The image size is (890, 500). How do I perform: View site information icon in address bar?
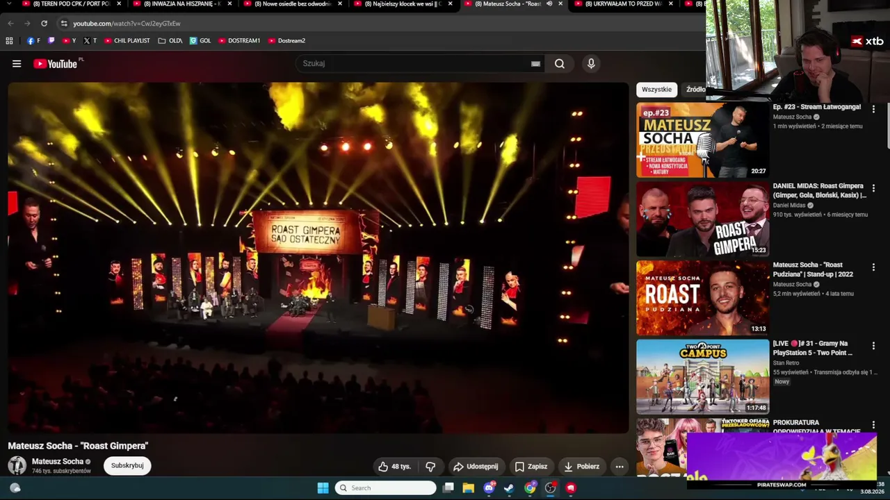tap(64, 24)
